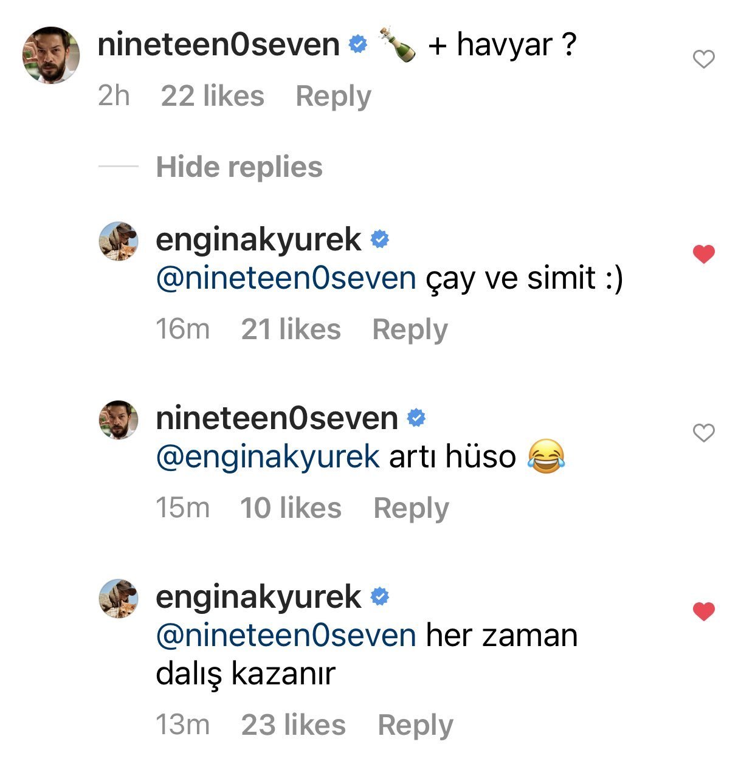Reply to 'her zaman dalış kazanır' comment

click(x=415, y=726)
